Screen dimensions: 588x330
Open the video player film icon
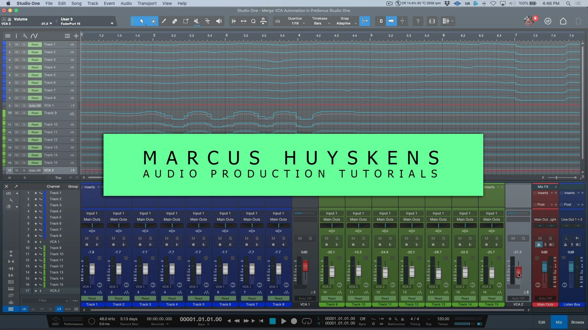click(x=432, y=21)
